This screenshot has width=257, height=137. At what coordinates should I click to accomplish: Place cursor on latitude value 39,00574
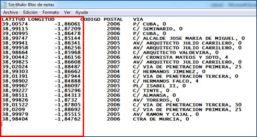pos(13,24)
